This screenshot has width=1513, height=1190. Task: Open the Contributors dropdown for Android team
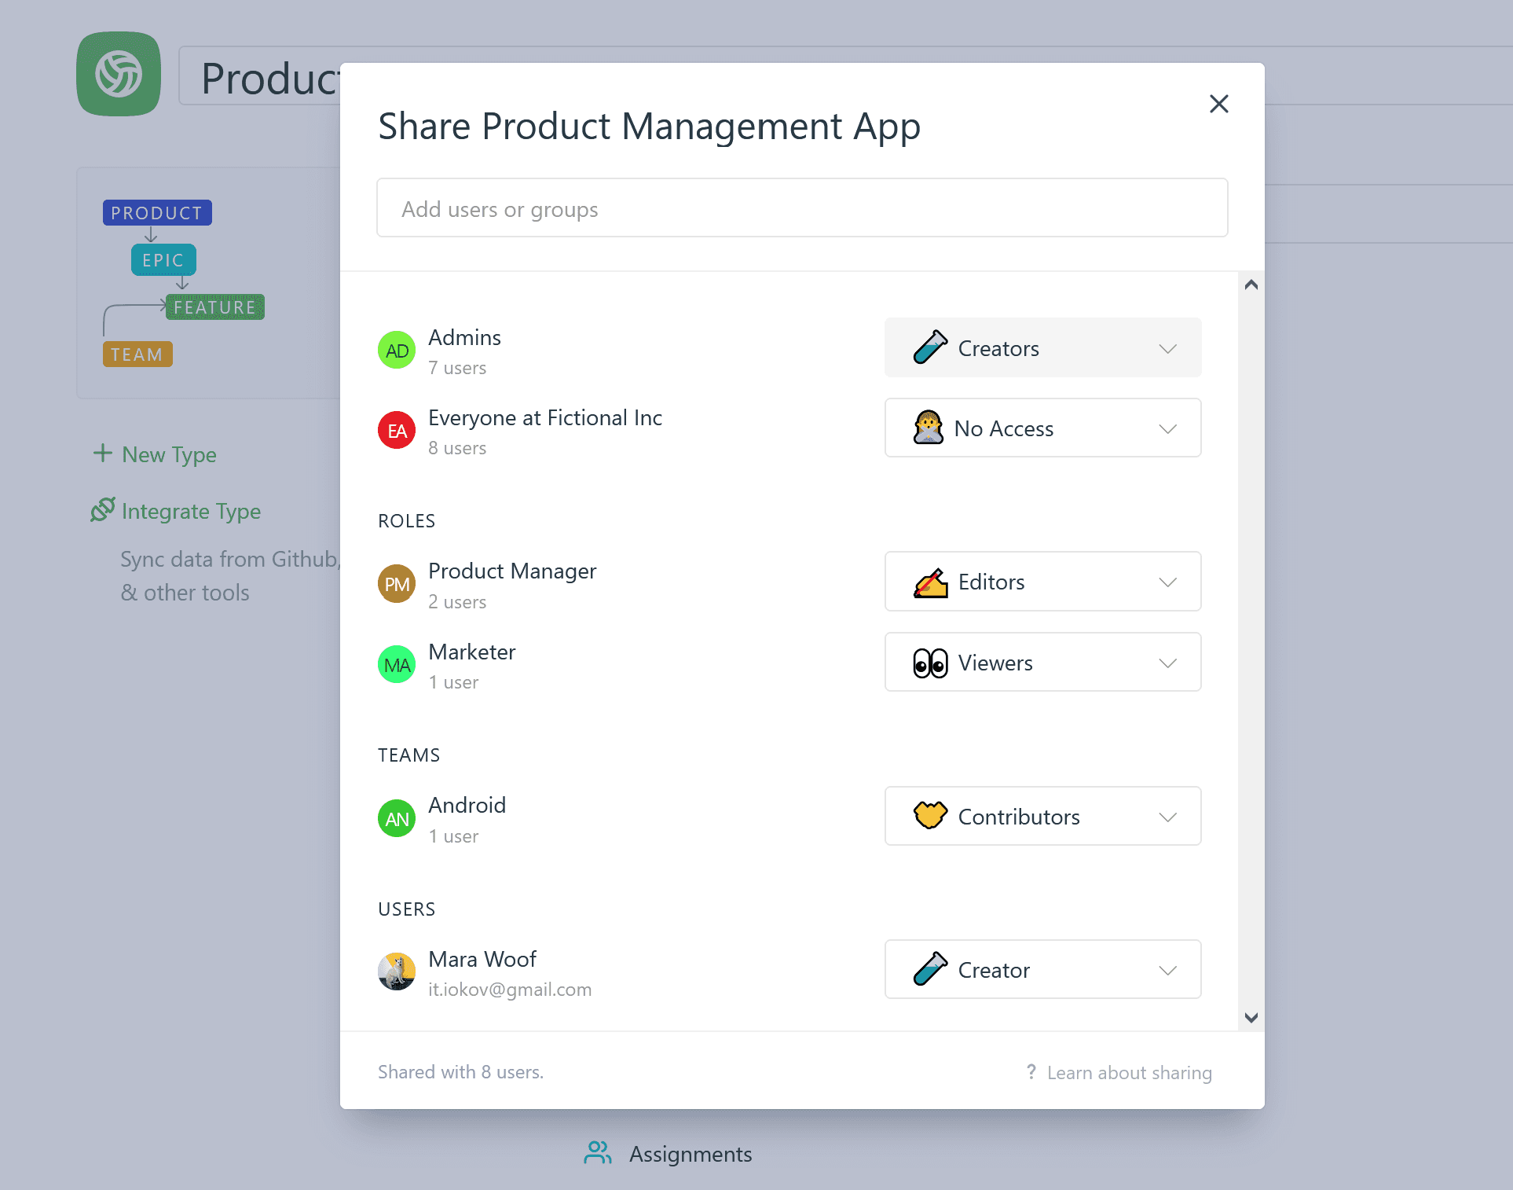click(x=1042, y=816)
